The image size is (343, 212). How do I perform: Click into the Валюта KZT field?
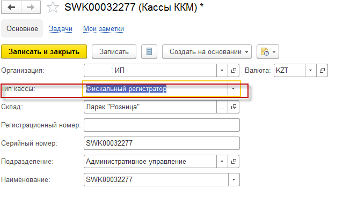click(289, 71)
